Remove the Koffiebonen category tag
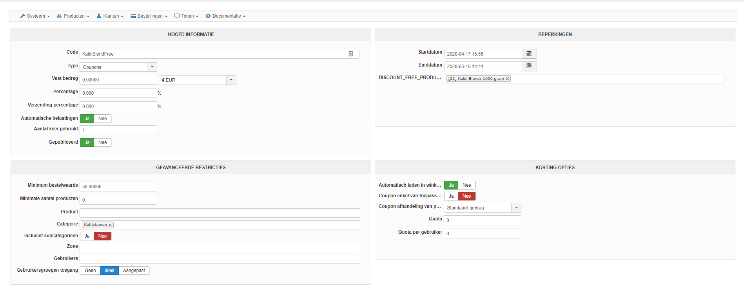 (110, 225)
